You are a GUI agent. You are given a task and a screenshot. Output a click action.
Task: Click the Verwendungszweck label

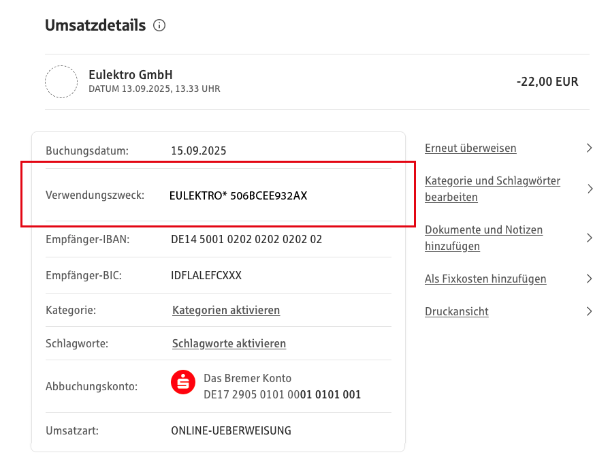point(95,195)
